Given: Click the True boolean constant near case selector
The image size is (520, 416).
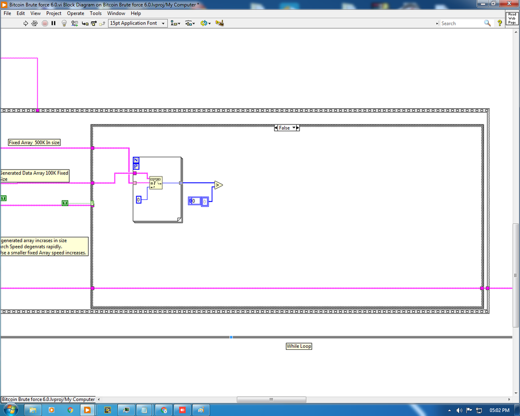Looking at the screenshot, I should tap(65, 203).
